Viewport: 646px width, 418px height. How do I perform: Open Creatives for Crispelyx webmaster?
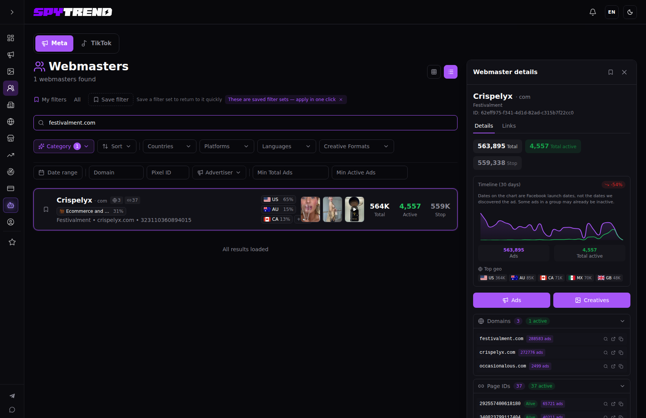pos(592,300)
